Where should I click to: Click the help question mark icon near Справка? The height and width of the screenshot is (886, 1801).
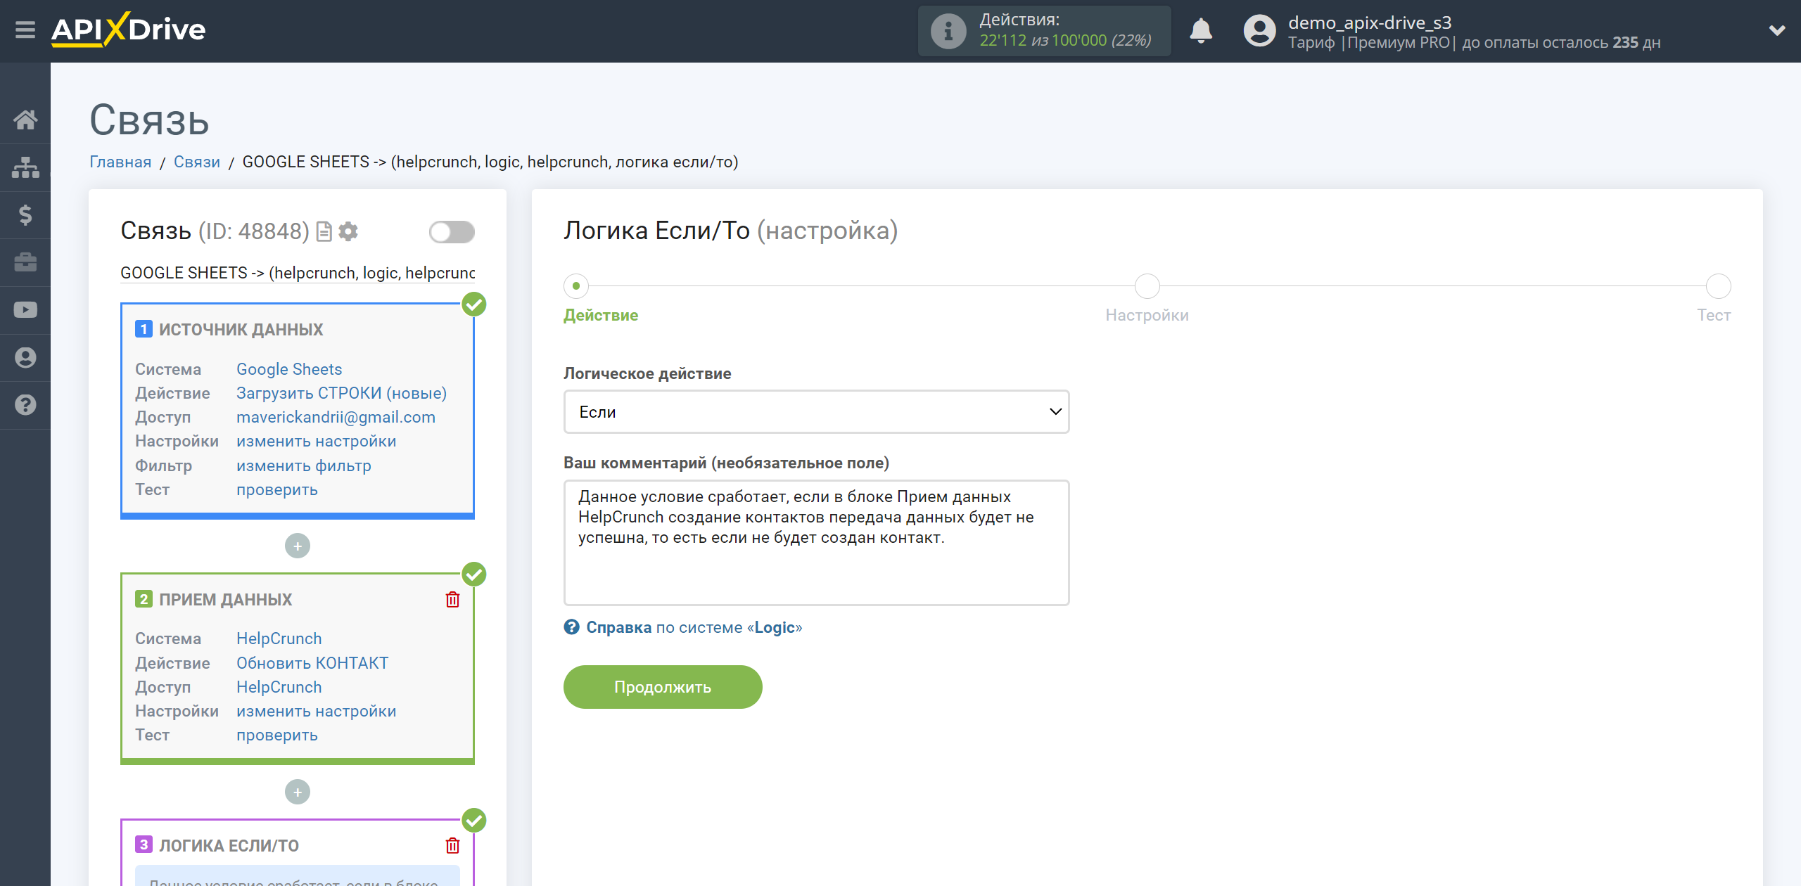(572, 627)
